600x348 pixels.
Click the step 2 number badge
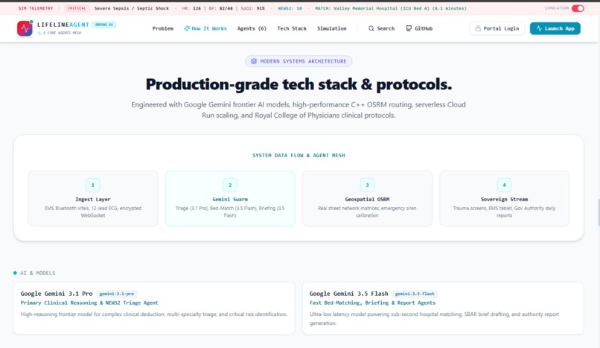230,185
